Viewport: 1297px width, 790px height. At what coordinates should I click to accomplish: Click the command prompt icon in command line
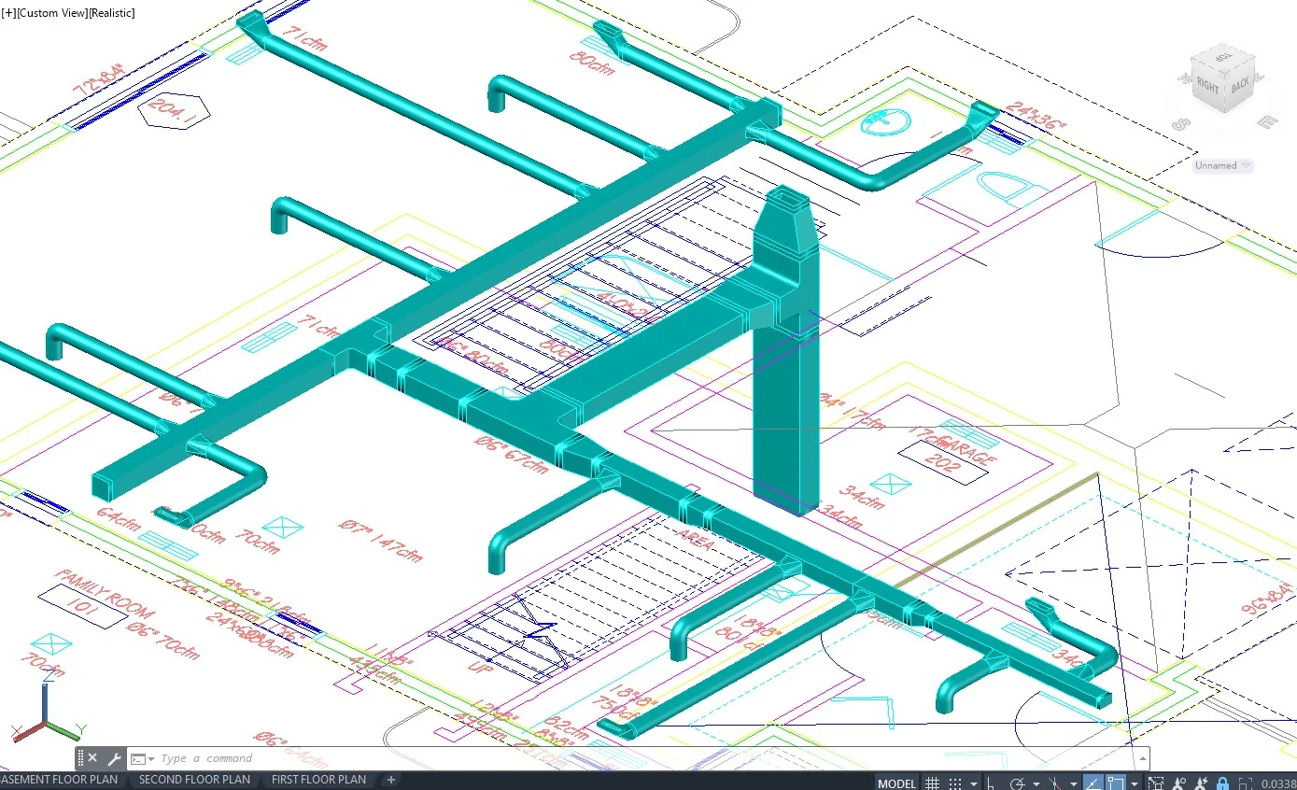(x=137, y=758)
